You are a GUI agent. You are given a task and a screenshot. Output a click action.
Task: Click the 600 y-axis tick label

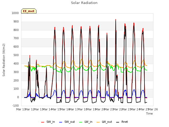16,47
